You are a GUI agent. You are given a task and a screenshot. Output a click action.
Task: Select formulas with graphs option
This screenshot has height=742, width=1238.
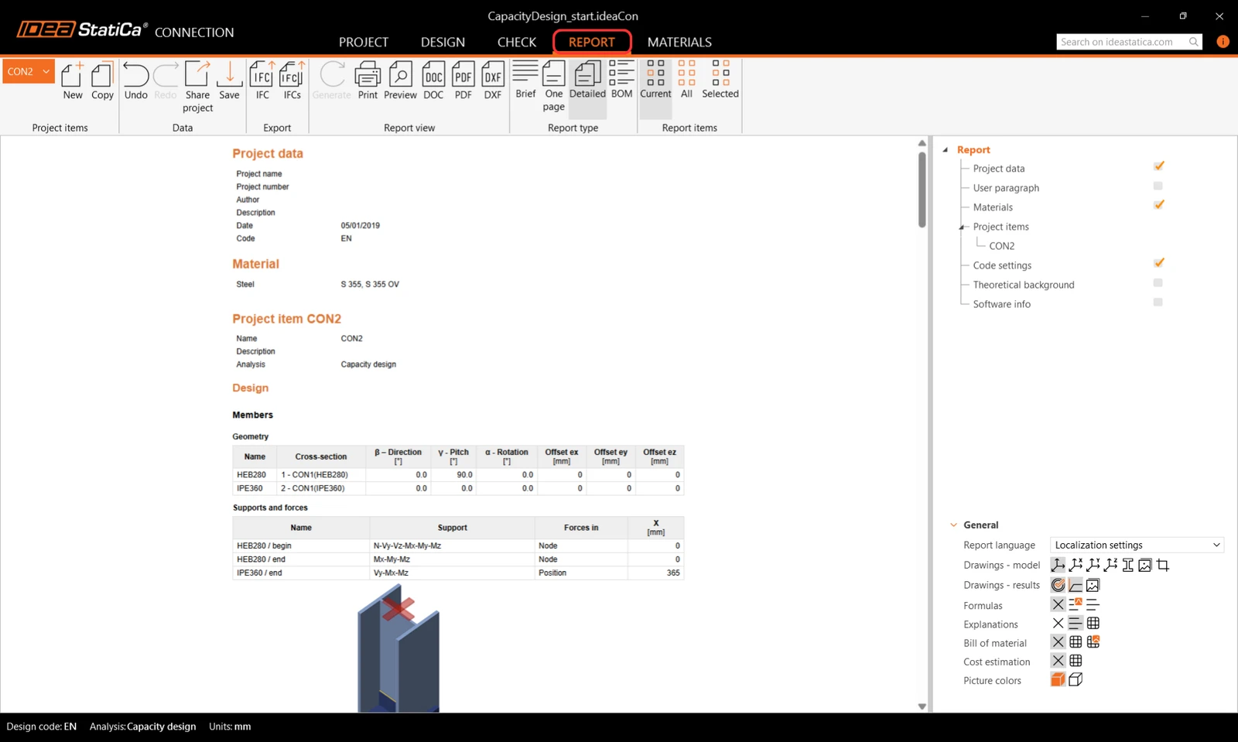point(1076,604)
